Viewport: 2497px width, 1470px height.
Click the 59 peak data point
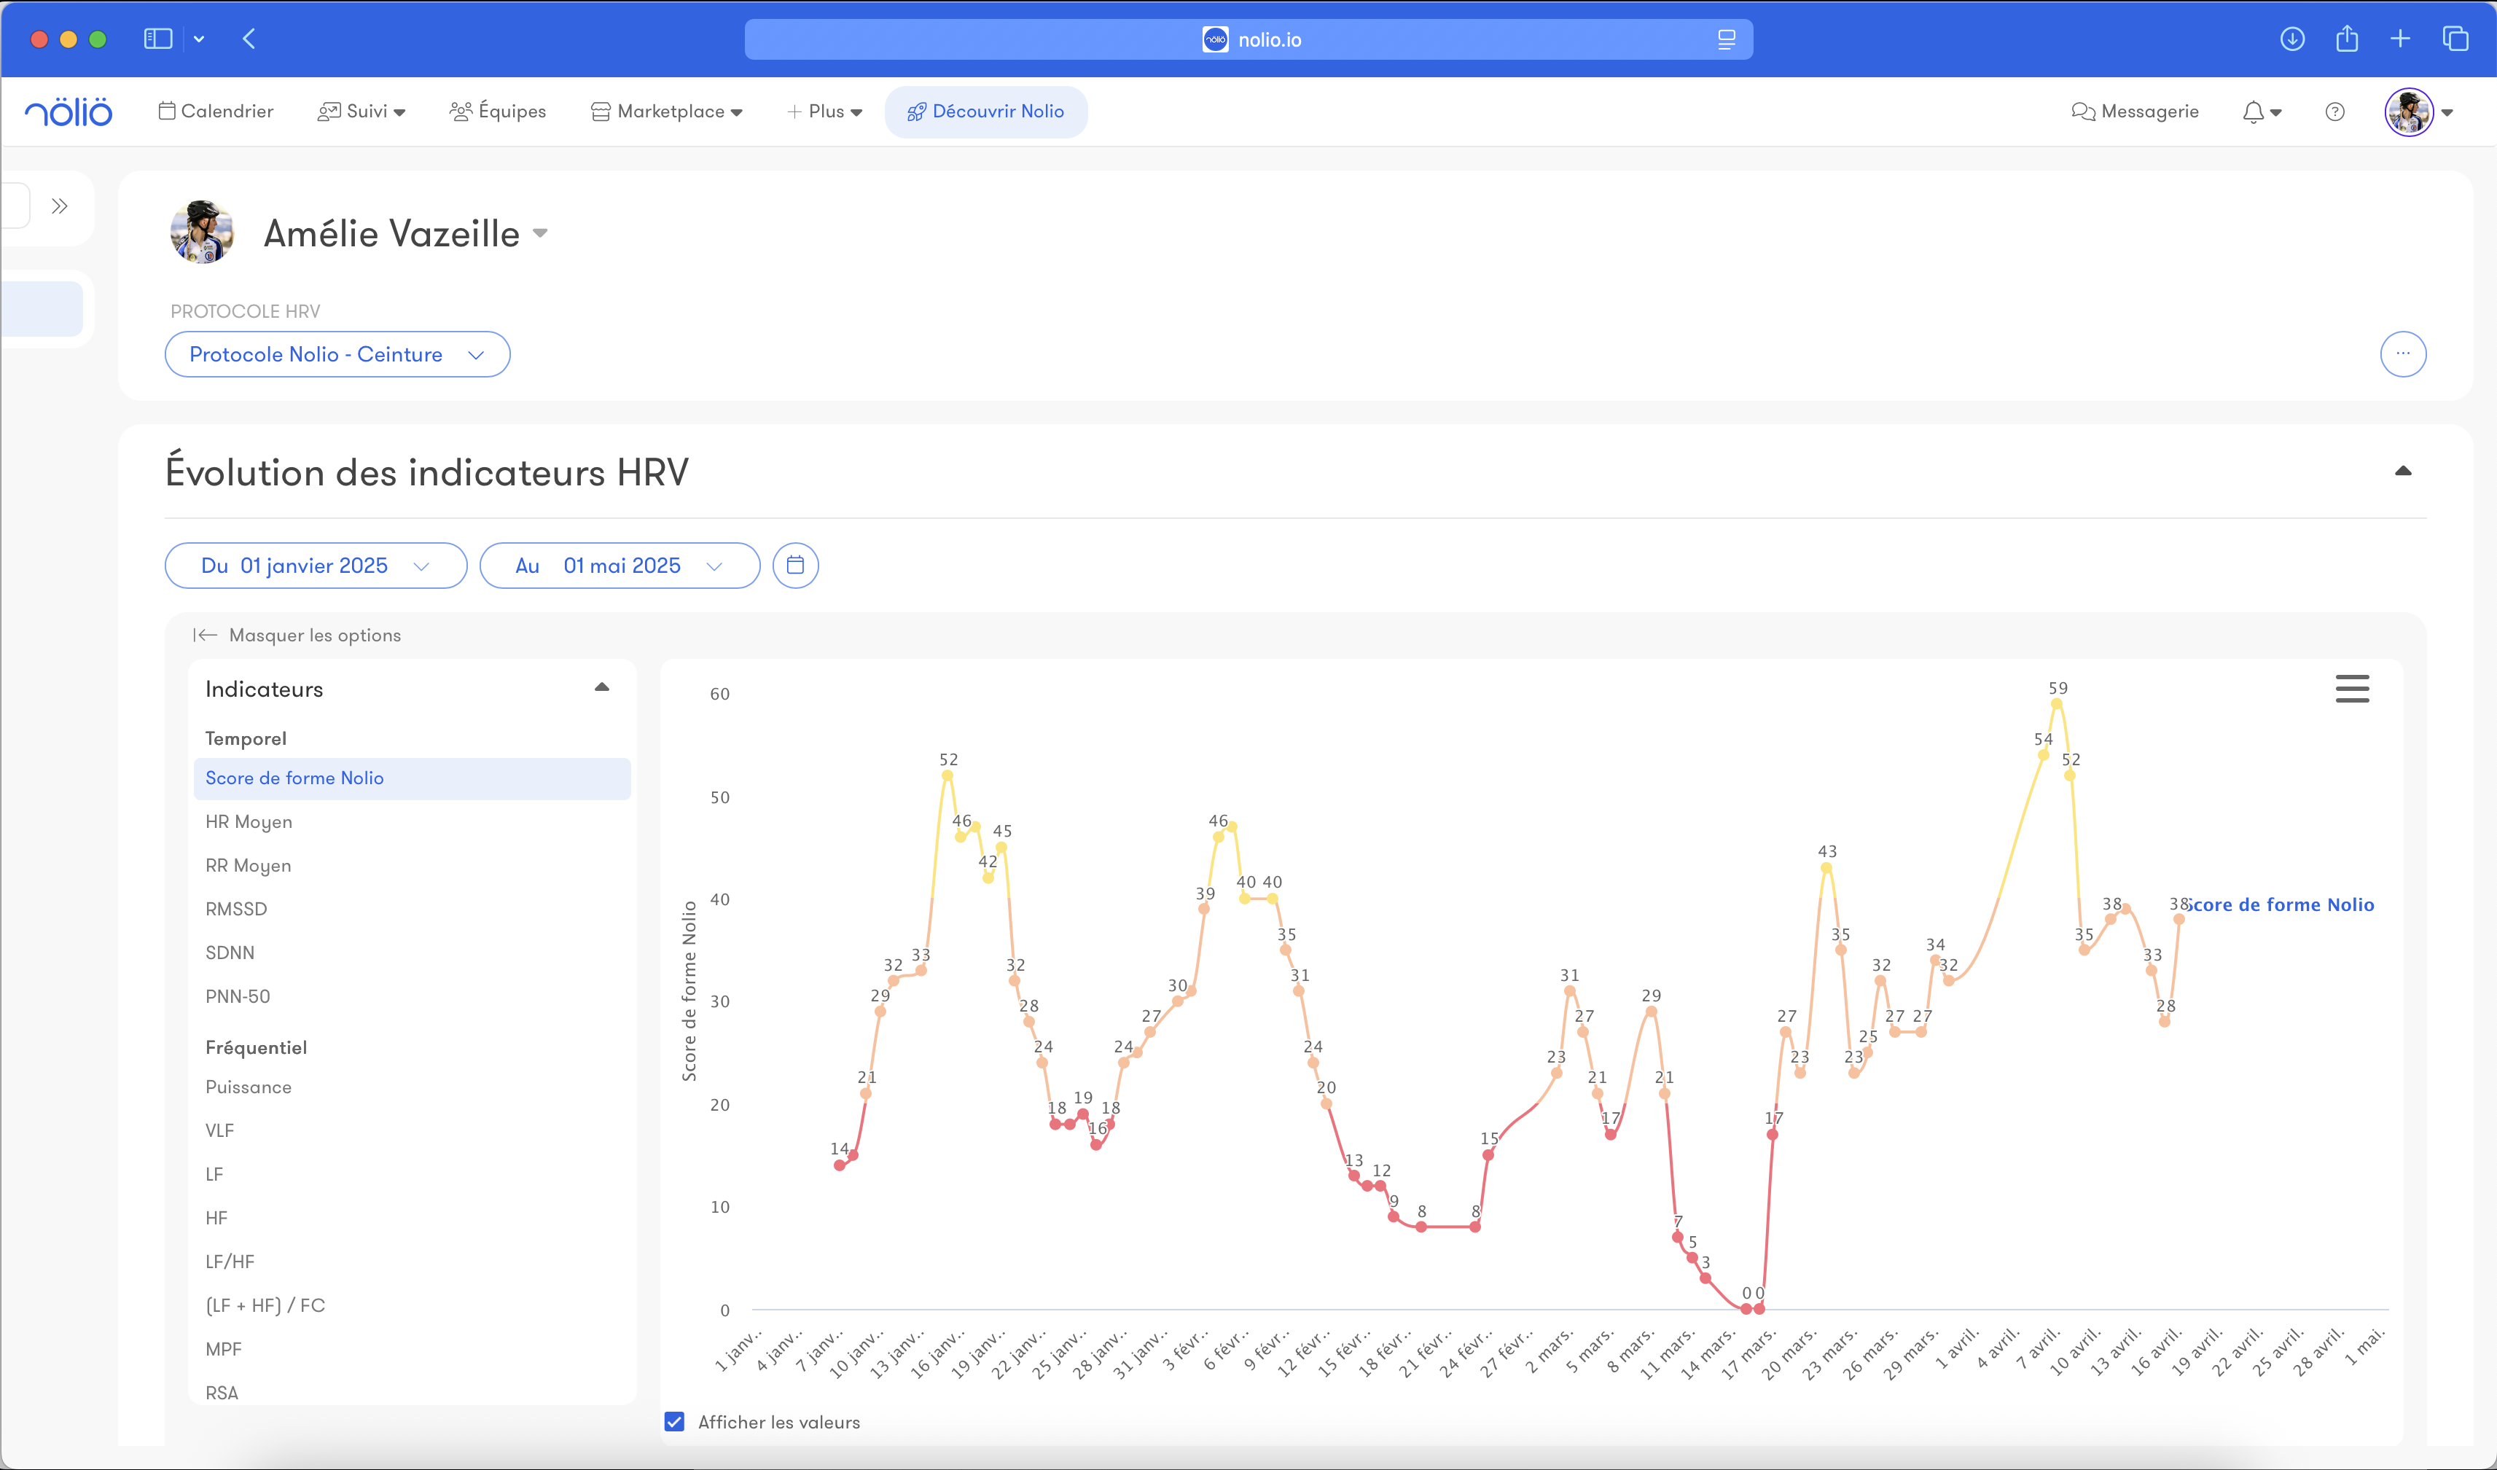tap(2057, 704)
